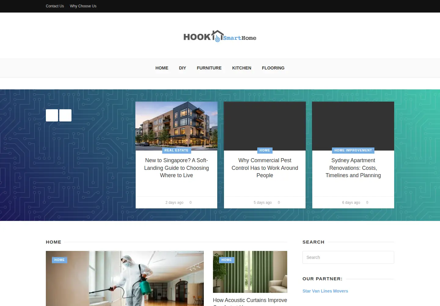Click '6 days ago' on Sydney card
Viewport: 440px width, 306px height.
(x=351, y=203)
